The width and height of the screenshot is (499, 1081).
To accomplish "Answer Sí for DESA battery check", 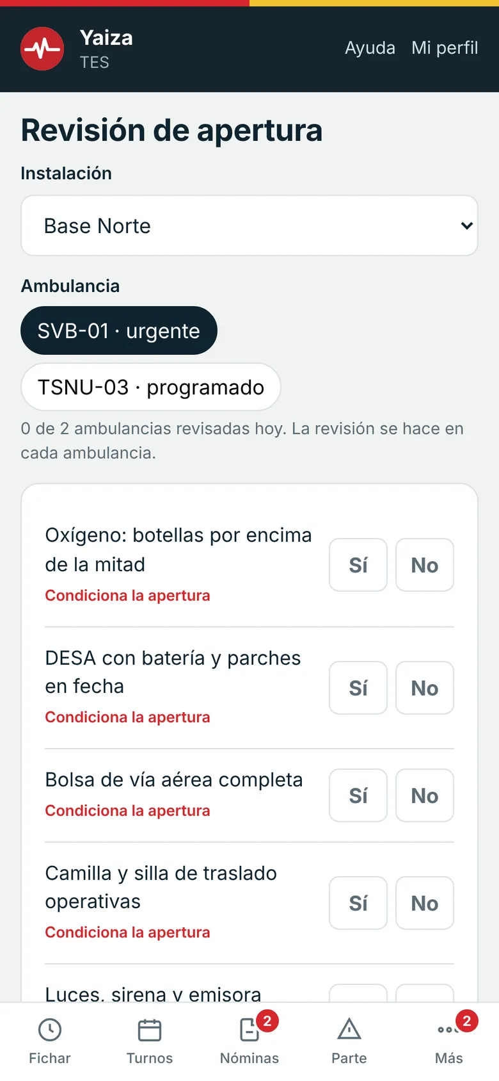I will 358,688.
